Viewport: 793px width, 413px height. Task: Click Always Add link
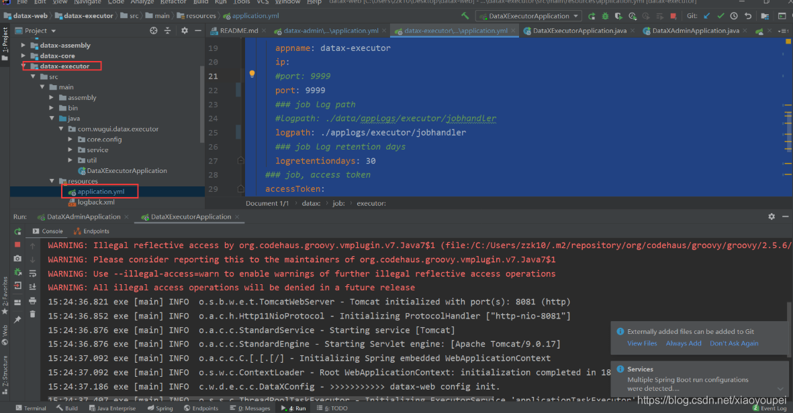[x=684, y=343]
